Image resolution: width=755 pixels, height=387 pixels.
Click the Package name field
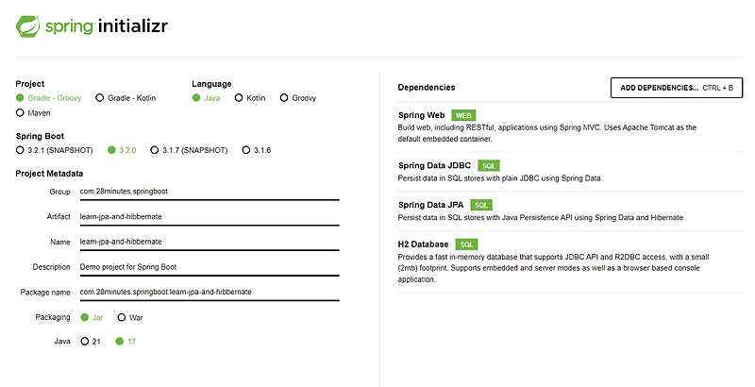(x=208, y=292)
